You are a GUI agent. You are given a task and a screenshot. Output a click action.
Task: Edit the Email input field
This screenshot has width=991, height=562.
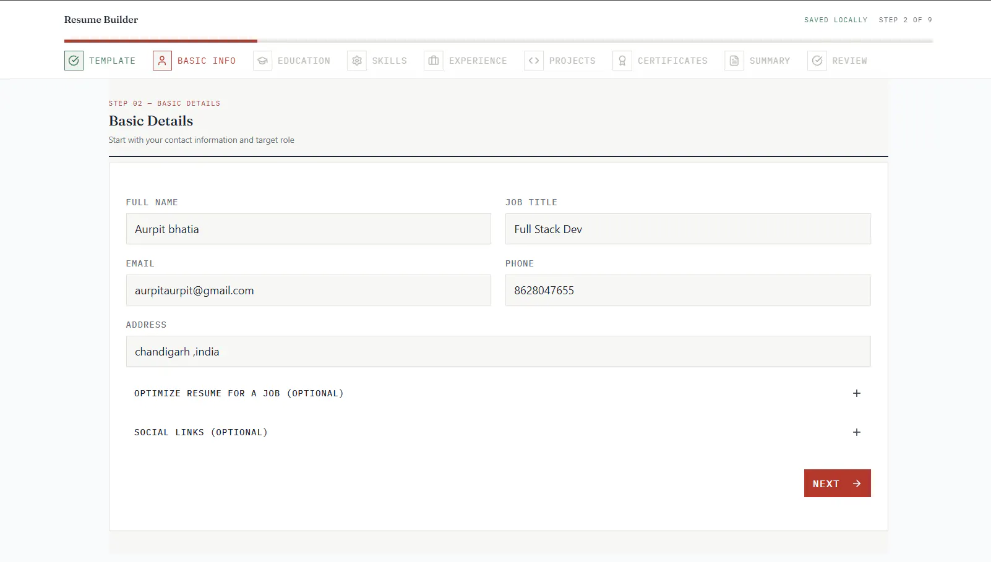[x=309, y=290]
